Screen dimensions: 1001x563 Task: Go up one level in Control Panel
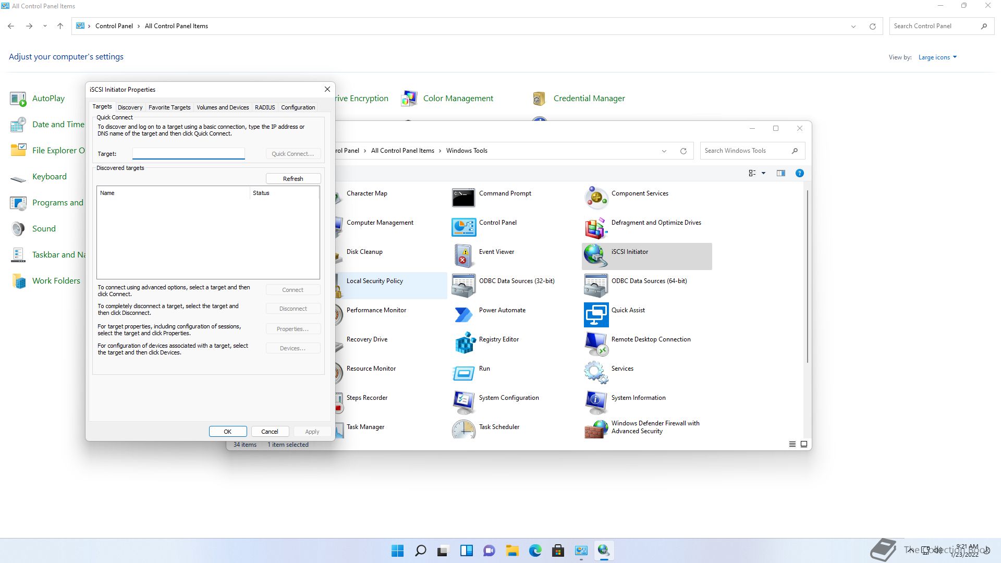[60, 26]
